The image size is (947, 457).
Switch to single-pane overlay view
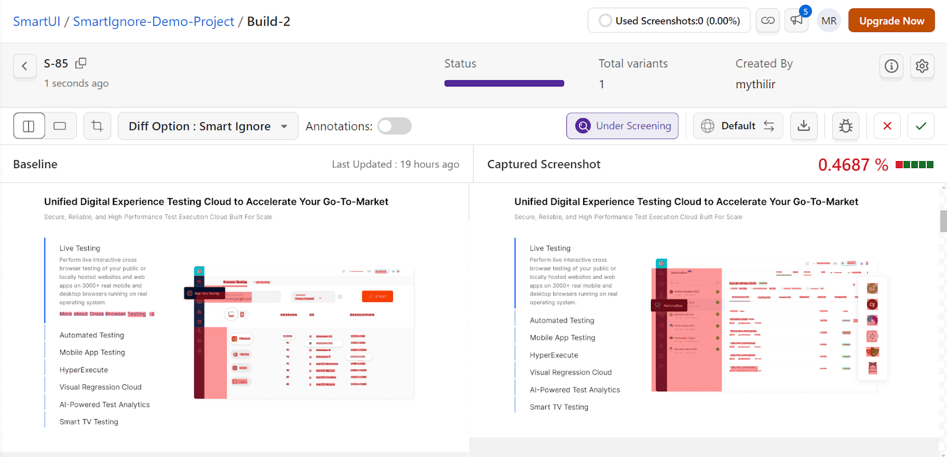coord(60,126)
